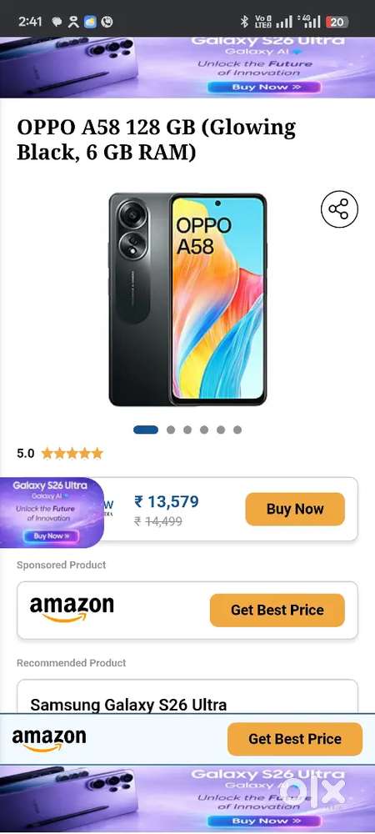Click the Buy Now button for ₹13,579

click(295, 509)
